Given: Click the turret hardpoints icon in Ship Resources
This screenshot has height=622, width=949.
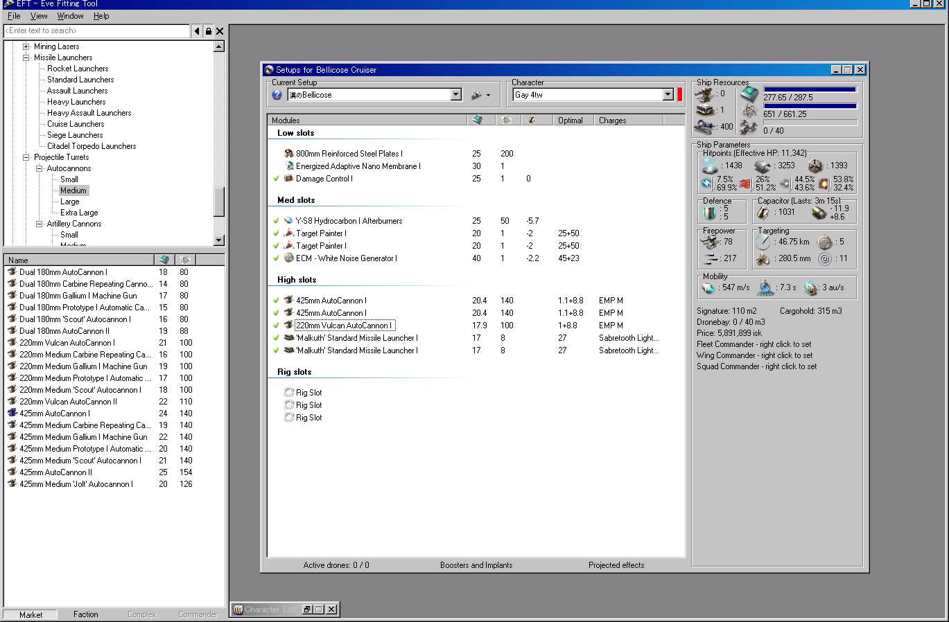Looking at the screenshot, I should click(x=706, y=94).
